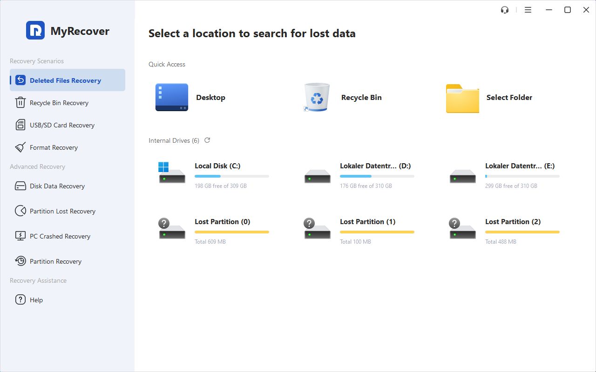
Task: Select Lokaler Datentr... (D:) drive icon
Action: click(x=317, y=176)
